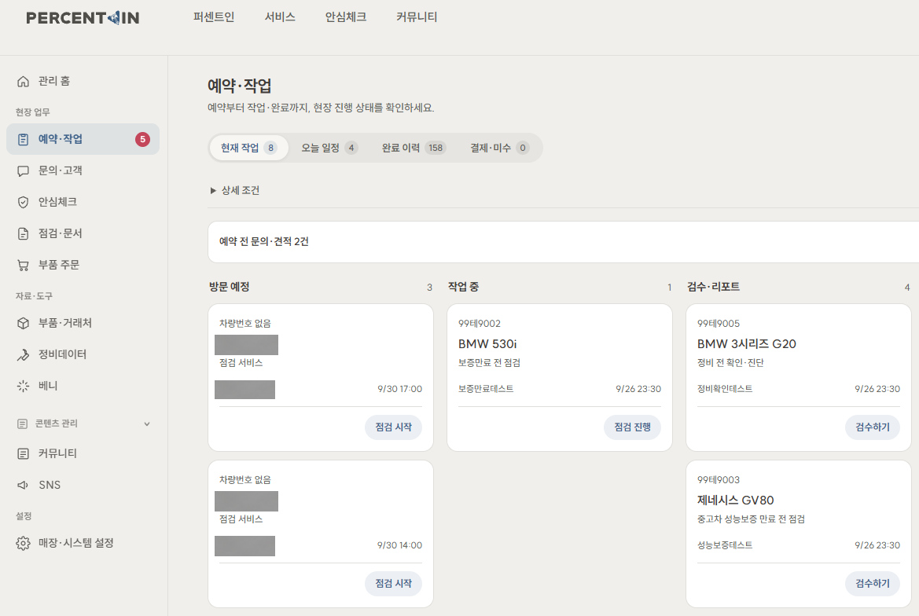Click 점검 시작 on the 9/30 14:00 card

(393, 583)
